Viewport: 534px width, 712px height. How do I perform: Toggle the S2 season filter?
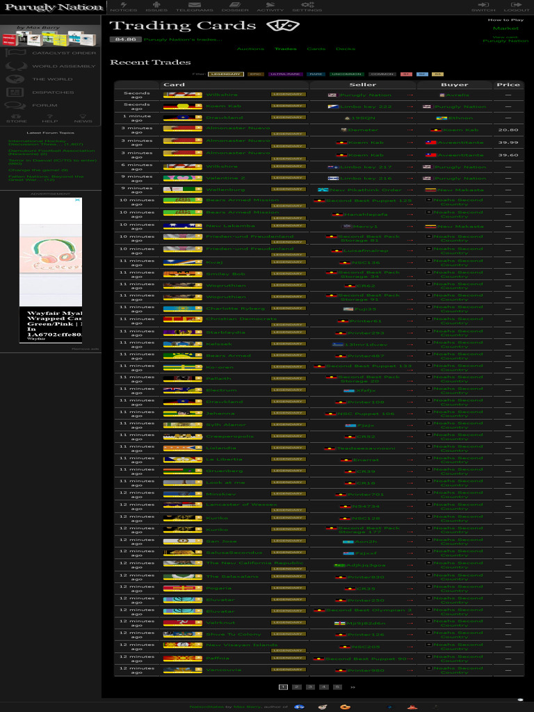click(x=422, y=74)
